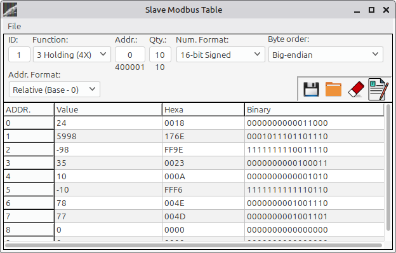Click the hexa cell 0018
Viewport: 396px width, 253px height.
coord(203,123)
